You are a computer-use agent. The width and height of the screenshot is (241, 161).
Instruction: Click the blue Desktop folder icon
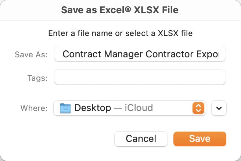tap(65, 108)
